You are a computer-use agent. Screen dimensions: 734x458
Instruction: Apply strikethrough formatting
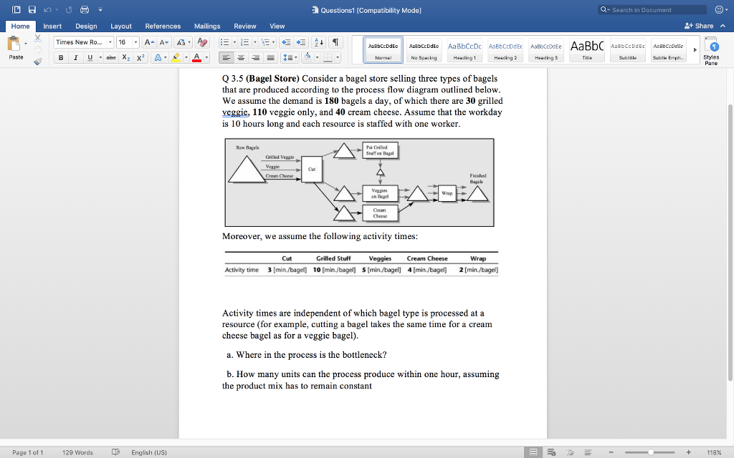point(111,57)
